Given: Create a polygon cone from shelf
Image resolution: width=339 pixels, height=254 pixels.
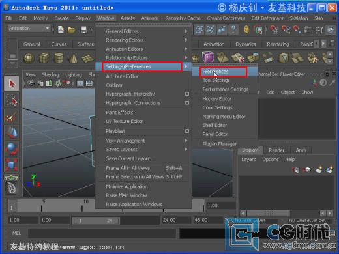Looking at the screenshot, I should 73,58.
